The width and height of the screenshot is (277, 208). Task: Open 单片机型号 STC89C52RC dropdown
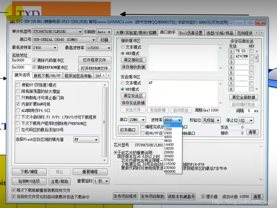(x=57, y=32)
